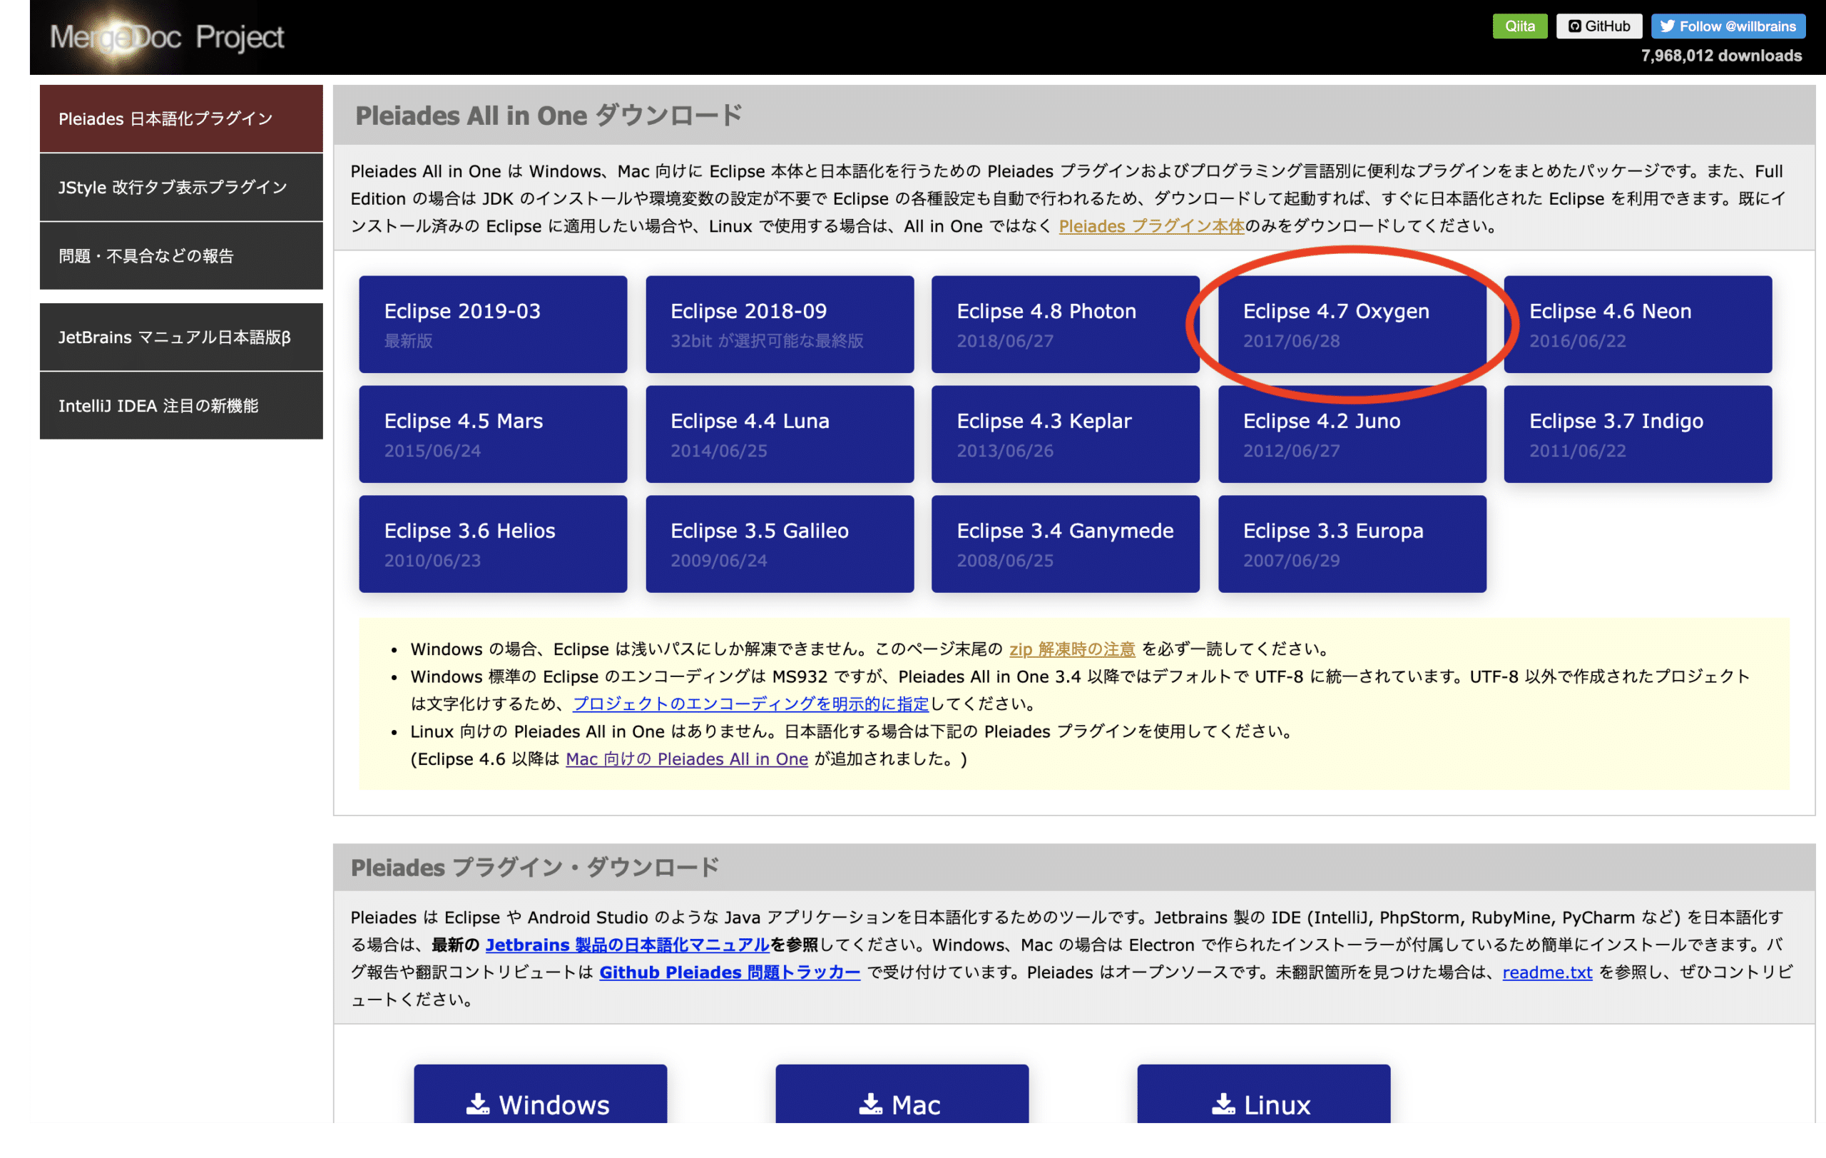Click the Pleiades All in One ダウンロード heading
This screenshot has width=1826, height=1158.
pyautogui.click(x=549, y=116)
